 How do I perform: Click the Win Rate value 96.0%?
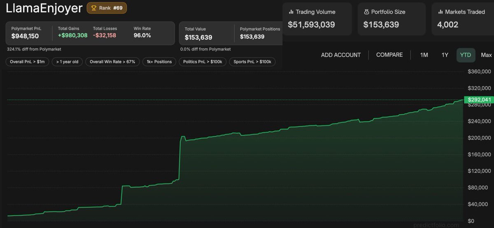[x=142, y=36]
